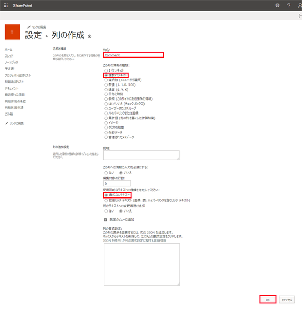Screen dimensions: 302x311
Task: Open 問題追跡リスト in the sidebar
Action: [x=14, y=82]
